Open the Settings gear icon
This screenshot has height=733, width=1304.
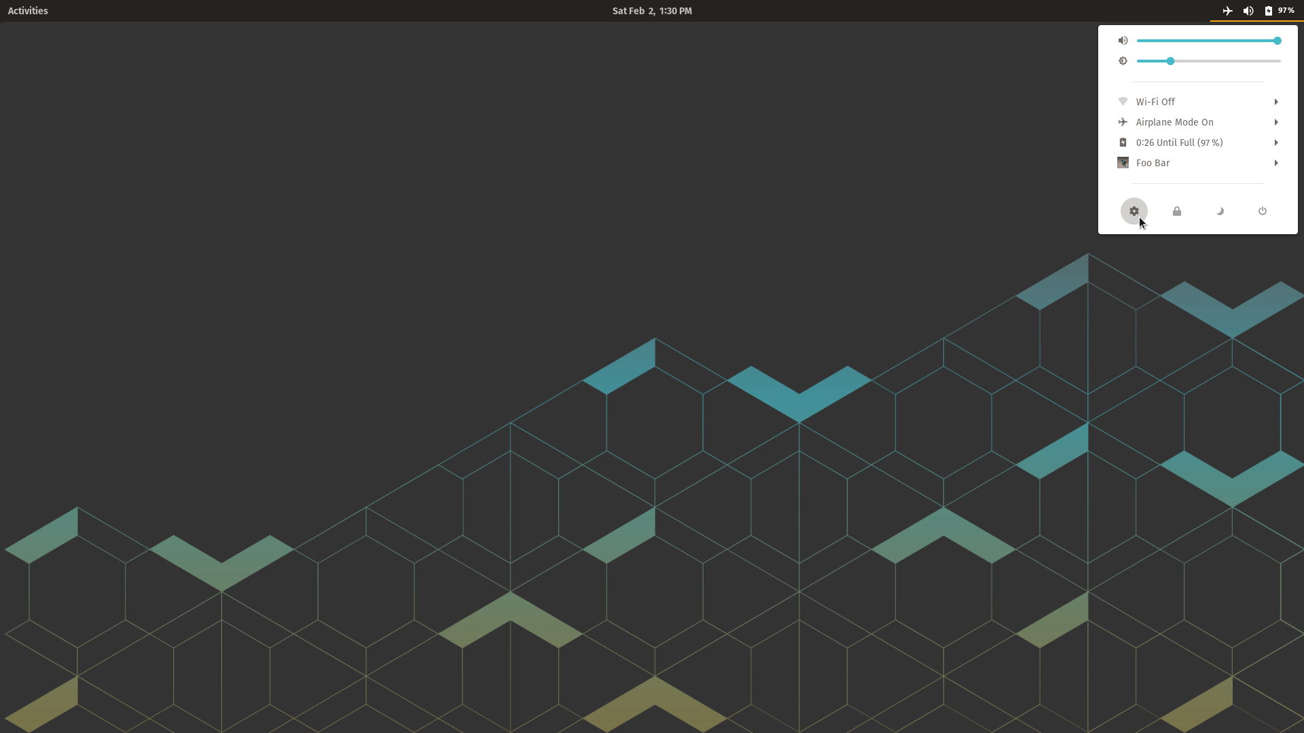click(1134, 211)
